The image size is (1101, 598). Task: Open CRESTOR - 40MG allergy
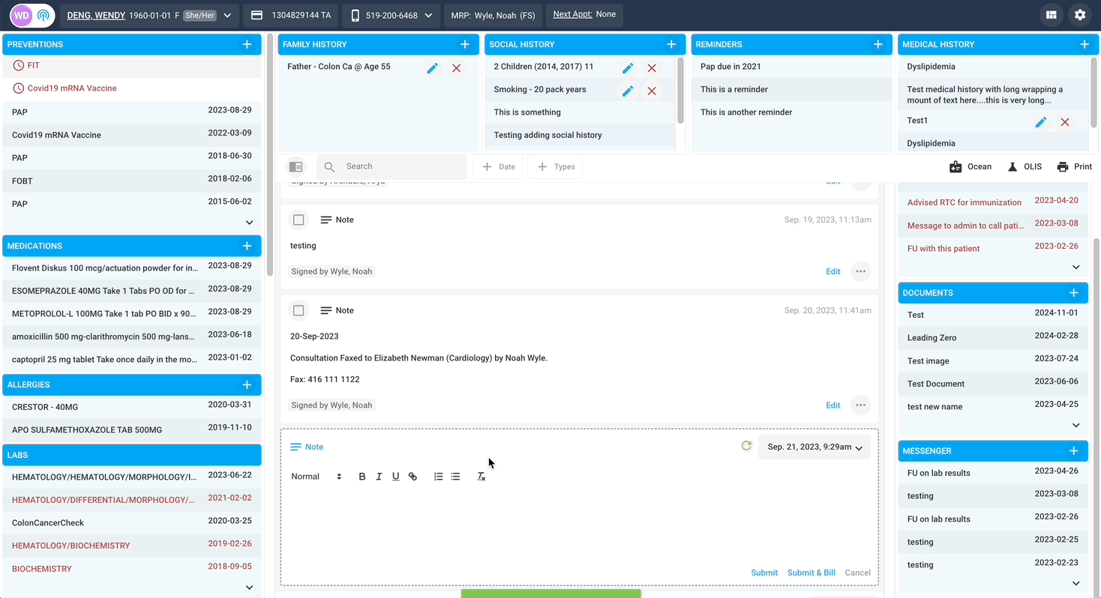(x=132, y=407)
